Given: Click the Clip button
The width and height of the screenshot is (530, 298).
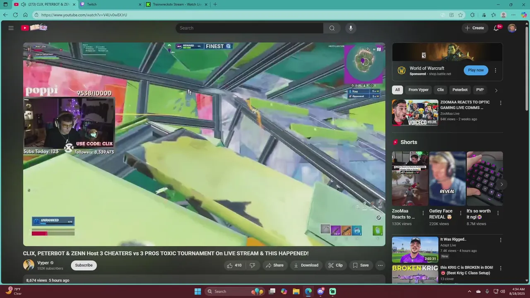Looking at the screenshot, I should tap(335, 265).
